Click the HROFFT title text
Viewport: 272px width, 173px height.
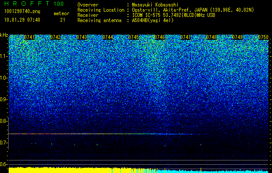pos(27,3)
